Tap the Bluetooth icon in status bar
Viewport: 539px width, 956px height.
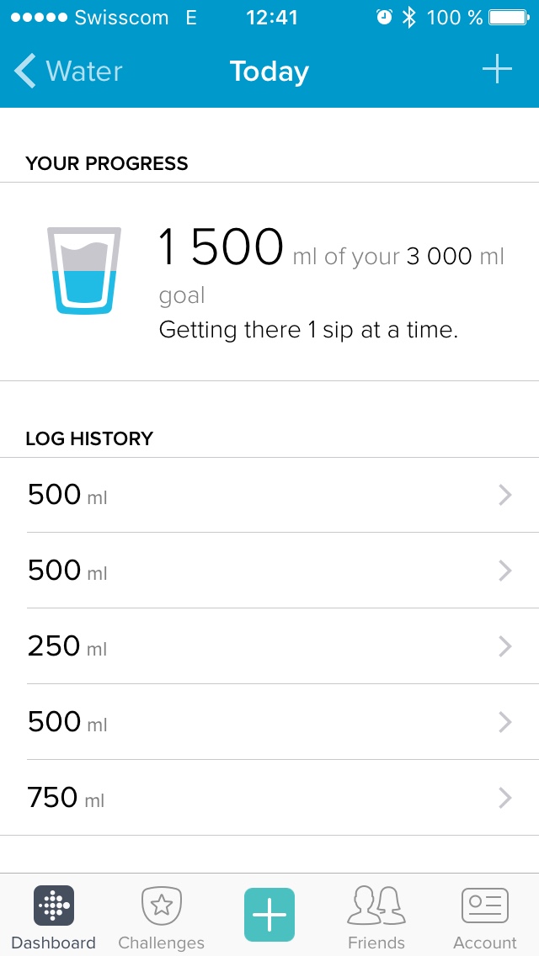point(408,18)
